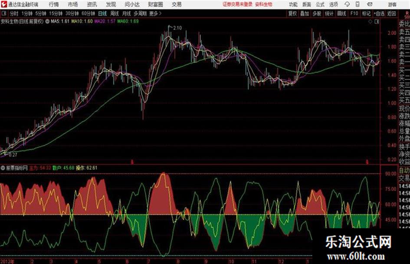Viewport: 410px width, 264px height.
Task: Click the 2012年 date label on timeline
Action: click(x=7, y=261)
